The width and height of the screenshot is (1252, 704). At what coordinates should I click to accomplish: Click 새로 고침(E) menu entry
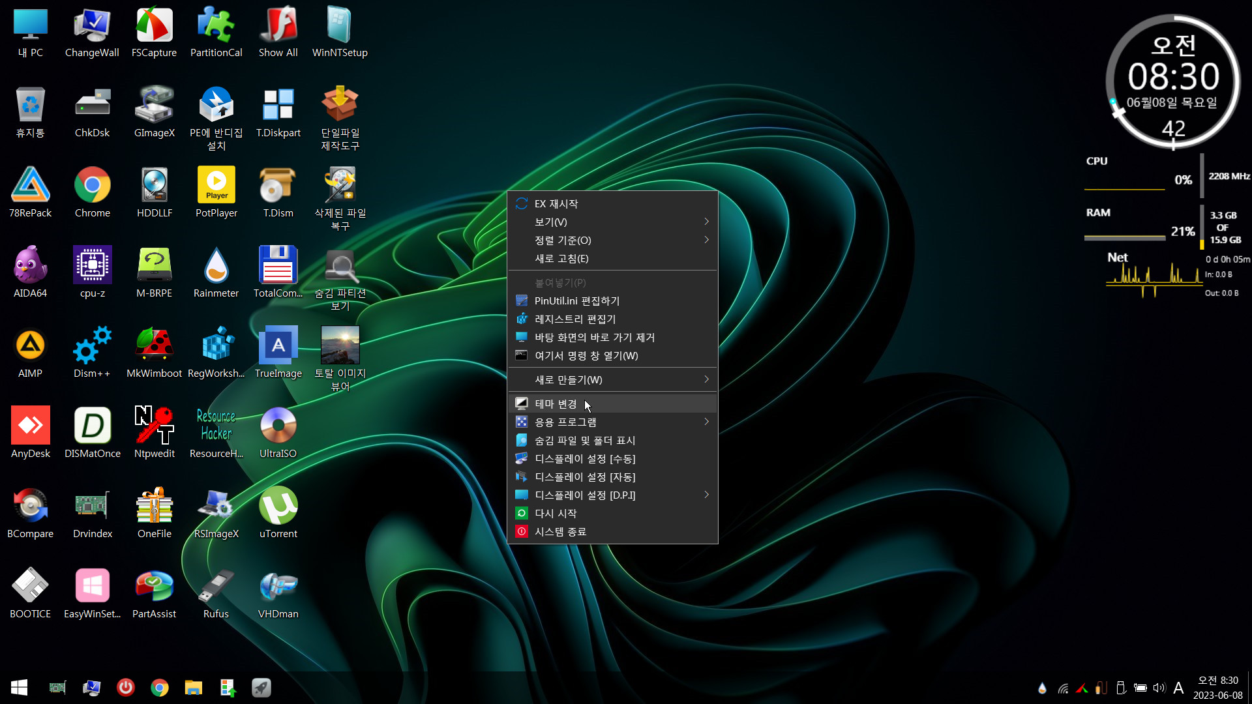pyautogui.click(x=612, y=259)
